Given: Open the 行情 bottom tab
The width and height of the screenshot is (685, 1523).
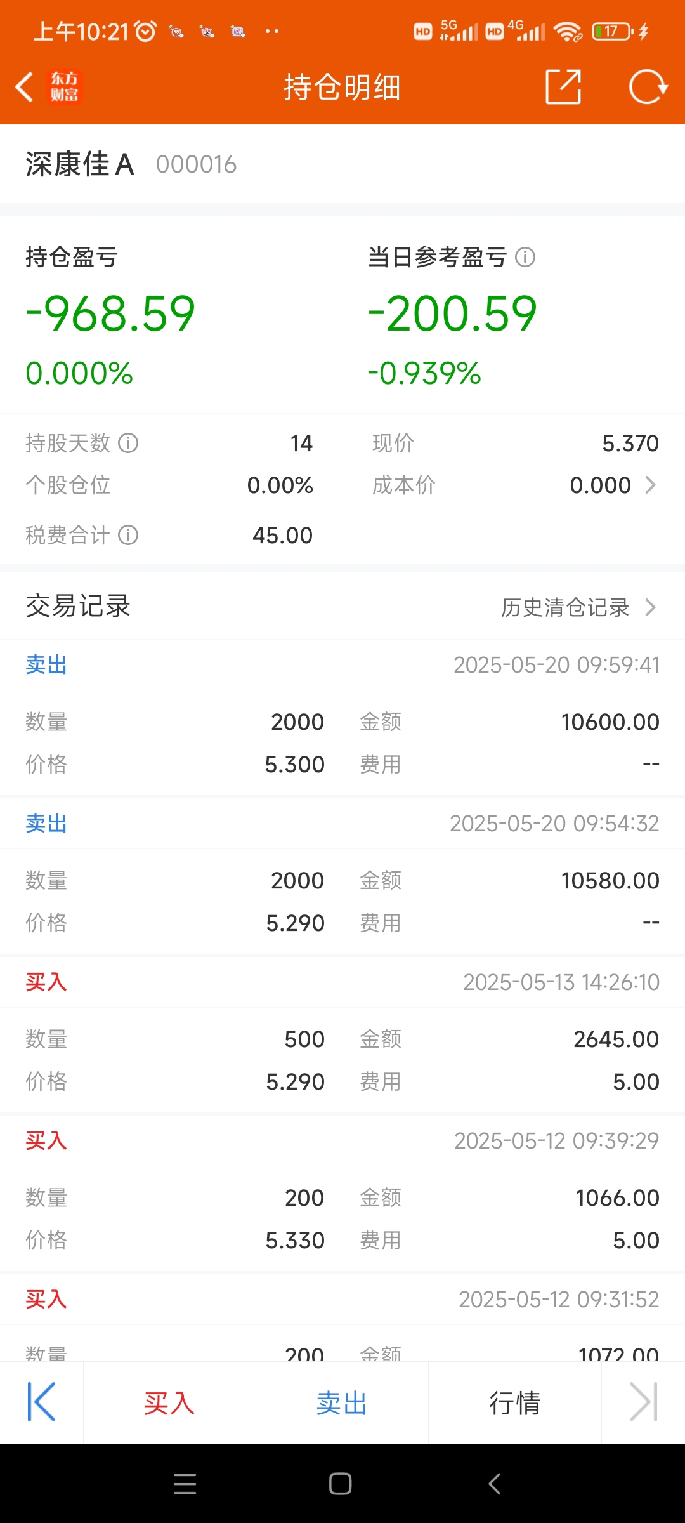Looking at the screenshot, I should click(x=515, y=1403).
